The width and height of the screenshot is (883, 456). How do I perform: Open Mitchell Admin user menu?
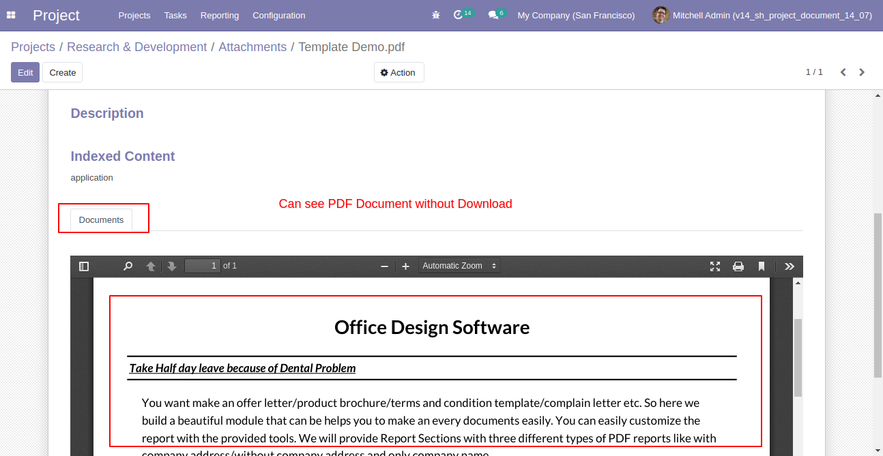(762, 15)
